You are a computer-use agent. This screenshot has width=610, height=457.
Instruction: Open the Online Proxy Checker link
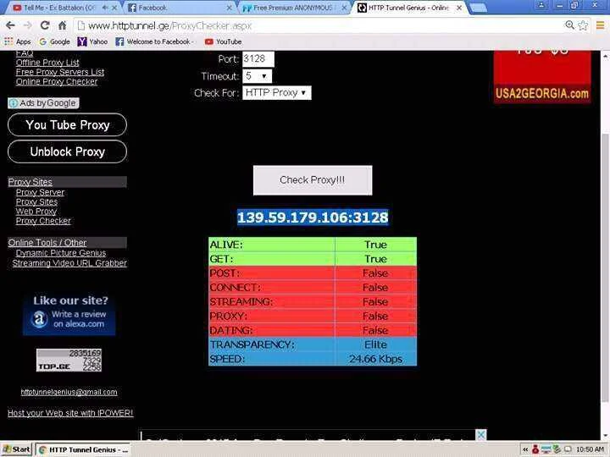57,81
